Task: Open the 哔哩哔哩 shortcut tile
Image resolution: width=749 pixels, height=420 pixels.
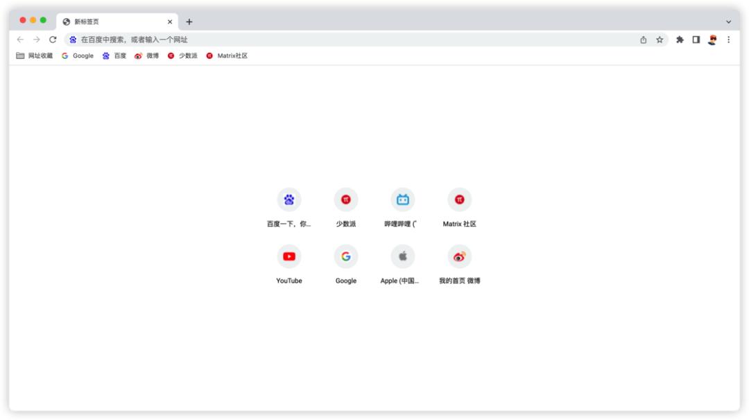Action: point(403,207)
